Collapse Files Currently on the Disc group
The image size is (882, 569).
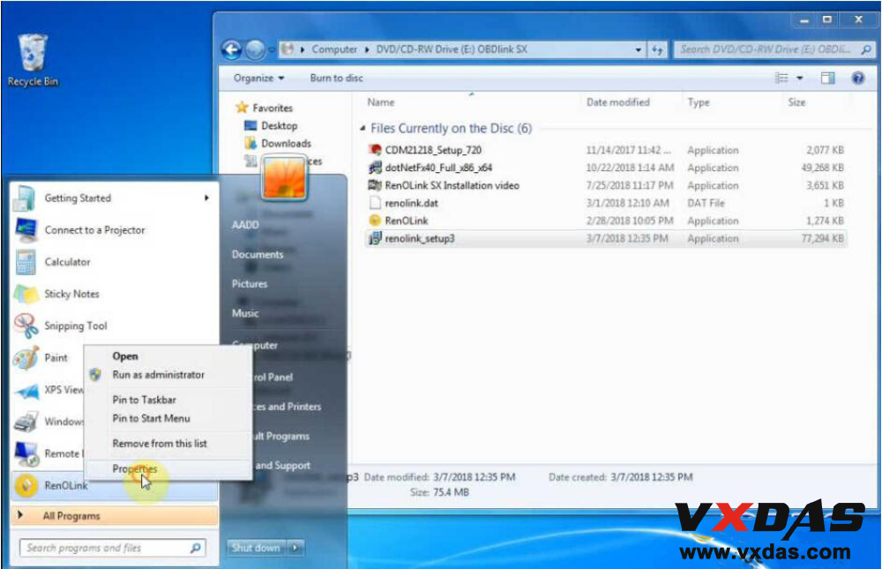point(363,128)
